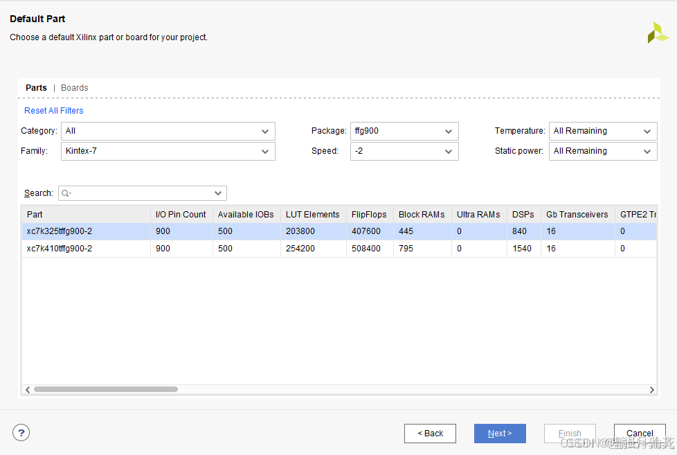This screenshot has height=455, width=677.
Task: Click the DSPs value 840
Action: [519, 231]
